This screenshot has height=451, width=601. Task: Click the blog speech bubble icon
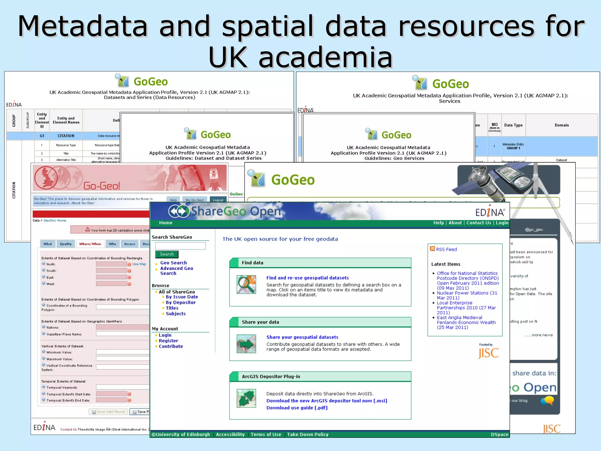pyautogui.click(x=547, y=401)
